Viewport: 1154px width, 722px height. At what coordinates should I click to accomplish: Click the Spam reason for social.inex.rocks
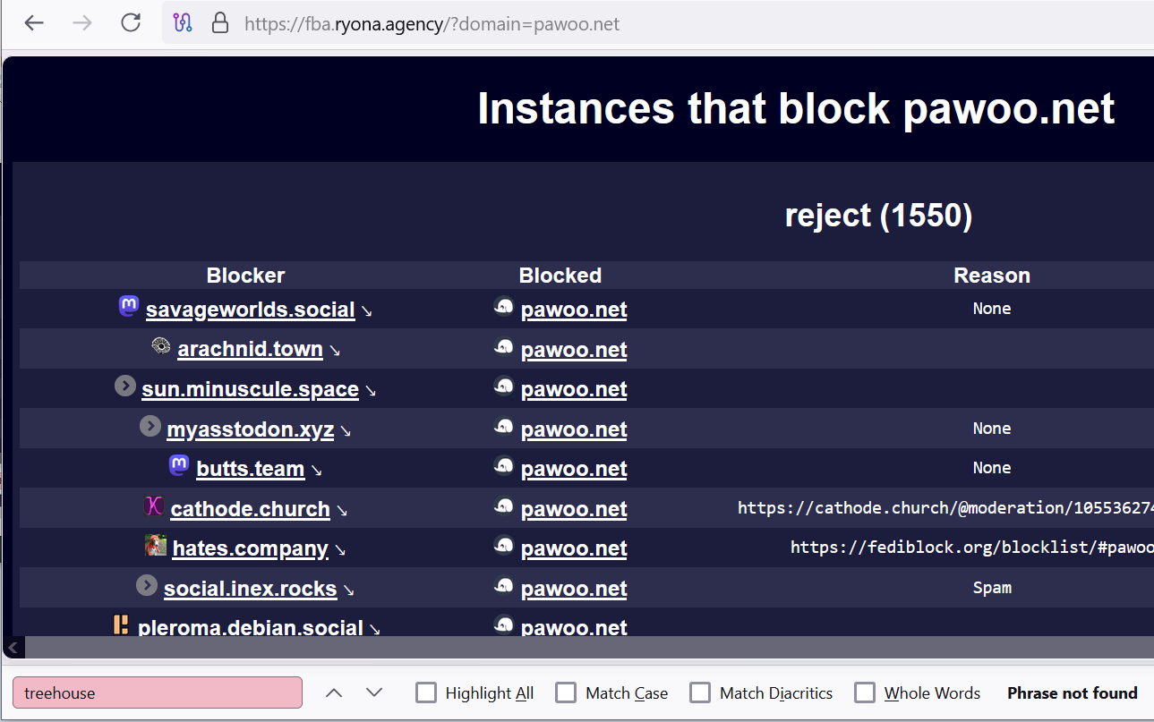coord(992,588)
